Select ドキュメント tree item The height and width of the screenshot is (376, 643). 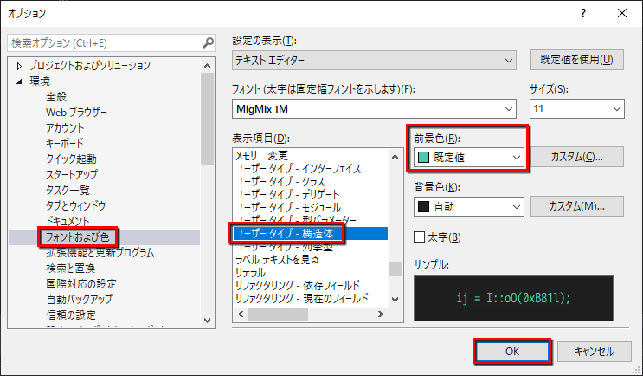click(68, 221)
